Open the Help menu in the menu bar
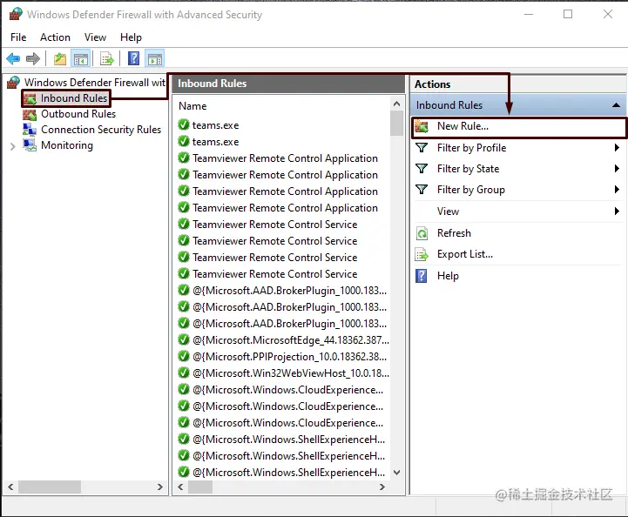The width and height of the screenshot is (628, 517). (131, 37)
